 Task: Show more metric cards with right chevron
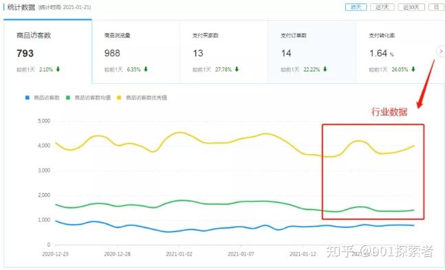point(441,52)
